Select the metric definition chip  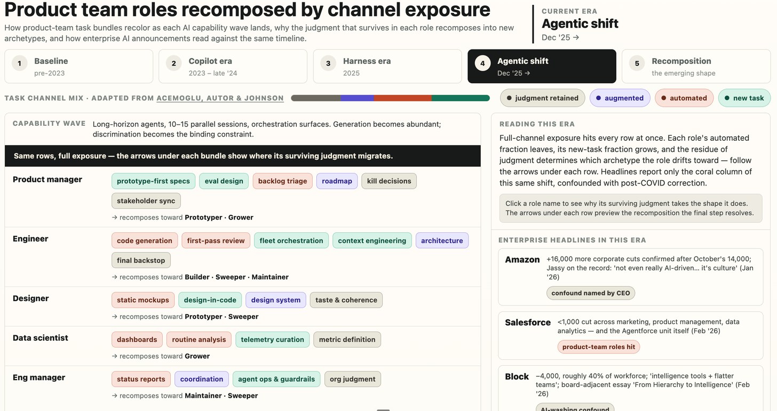click(x=347, y=340)
